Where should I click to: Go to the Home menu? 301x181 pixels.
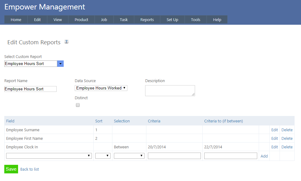tap(16, 20)
